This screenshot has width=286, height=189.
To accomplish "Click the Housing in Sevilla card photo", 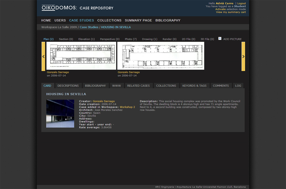I will (x=60, y=113).
